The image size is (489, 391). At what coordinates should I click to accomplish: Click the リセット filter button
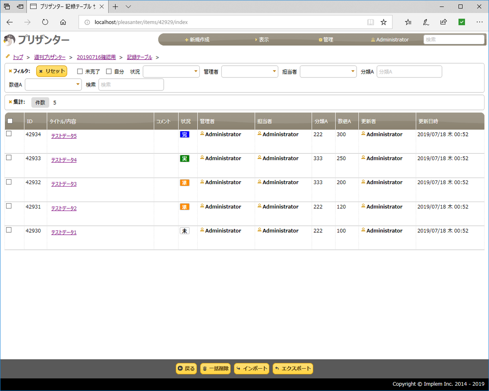[52, 71]
